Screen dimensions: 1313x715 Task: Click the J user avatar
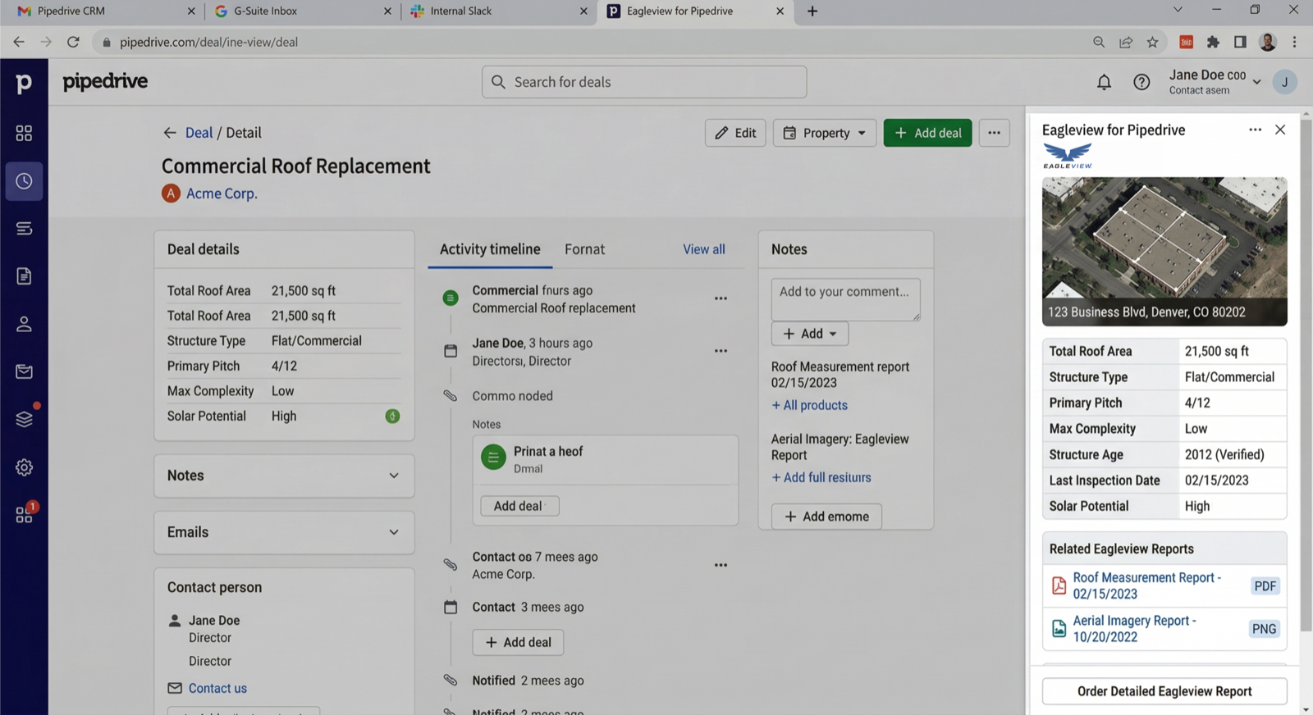1284,82
